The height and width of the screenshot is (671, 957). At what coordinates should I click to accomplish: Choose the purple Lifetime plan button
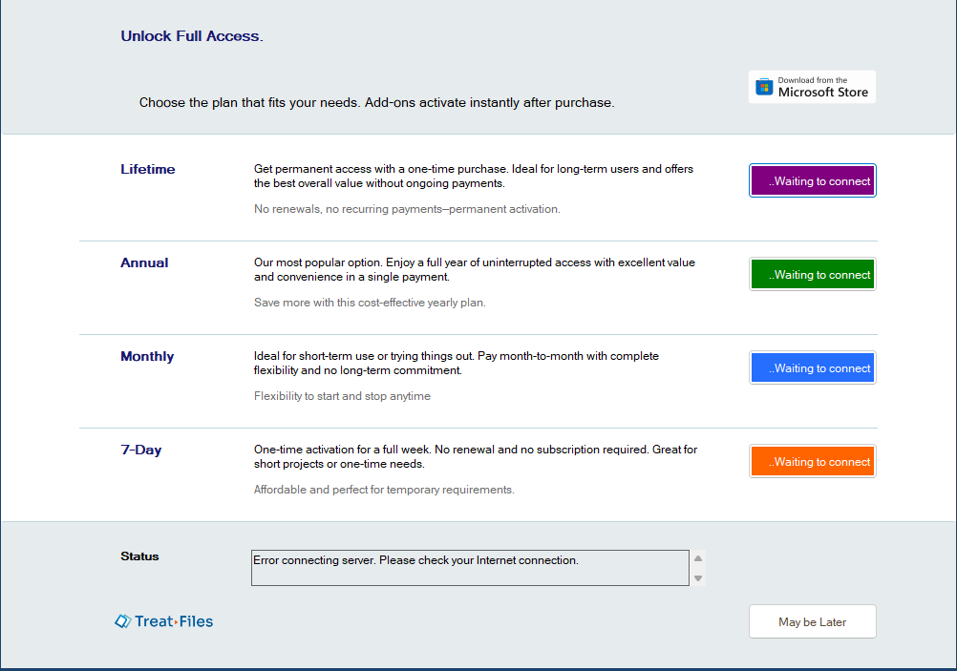point(813,180)
